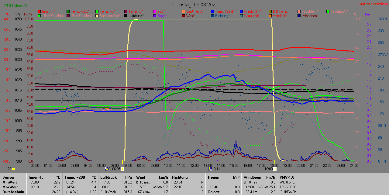Click the blue Richtung swatch icon
389x195 pixels.
(212, 15)
